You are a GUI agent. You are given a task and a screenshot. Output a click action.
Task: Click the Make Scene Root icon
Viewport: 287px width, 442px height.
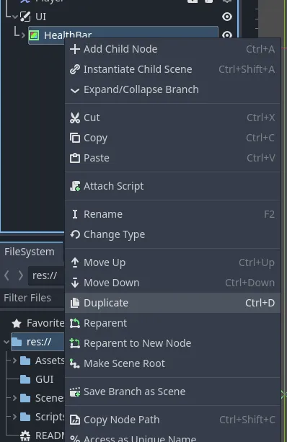tap(75, 363)
